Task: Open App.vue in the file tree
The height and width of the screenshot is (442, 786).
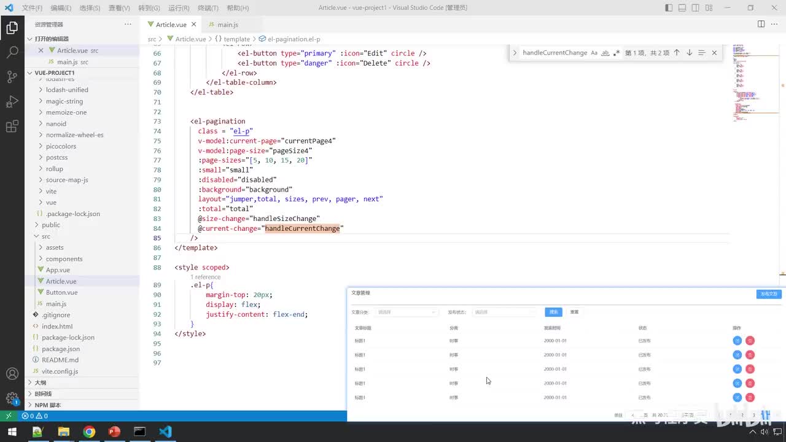Action: tap(58, 270)
